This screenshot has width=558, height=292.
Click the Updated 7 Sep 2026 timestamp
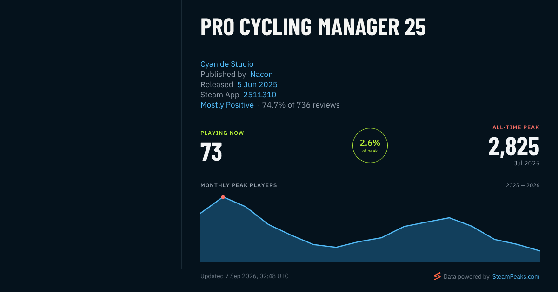pyautogui.click(x=245, y=276)
